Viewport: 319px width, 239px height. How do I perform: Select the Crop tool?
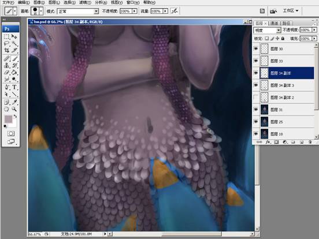pyautogui.click(x=7, y=50)
